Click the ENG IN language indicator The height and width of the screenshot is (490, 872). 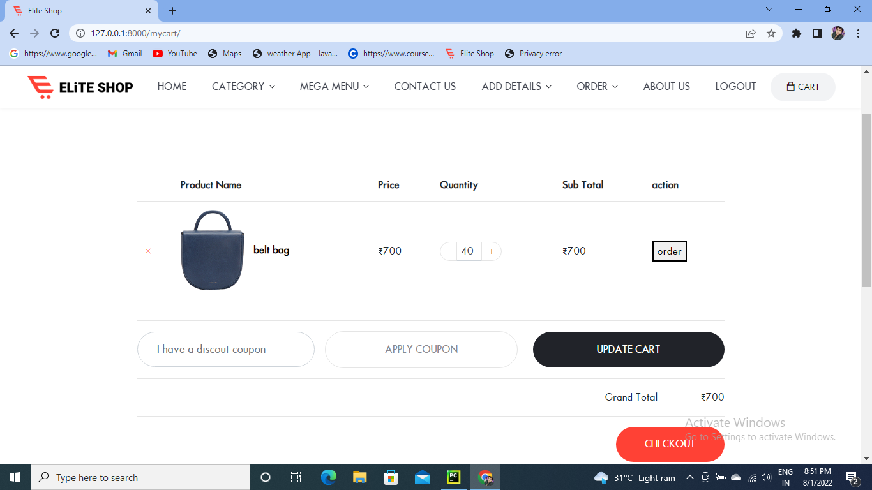(786, 478)
